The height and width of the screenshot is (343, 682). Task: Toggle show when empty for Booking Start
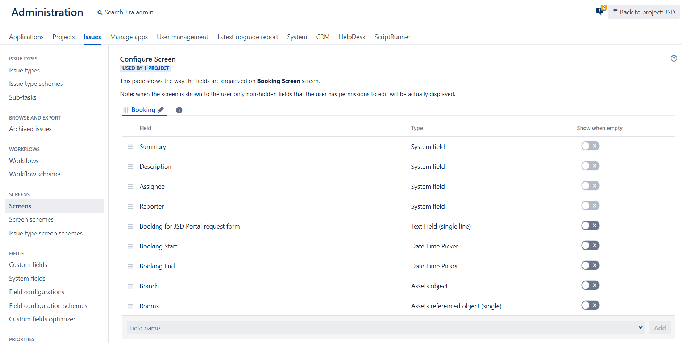coord(590,246)
